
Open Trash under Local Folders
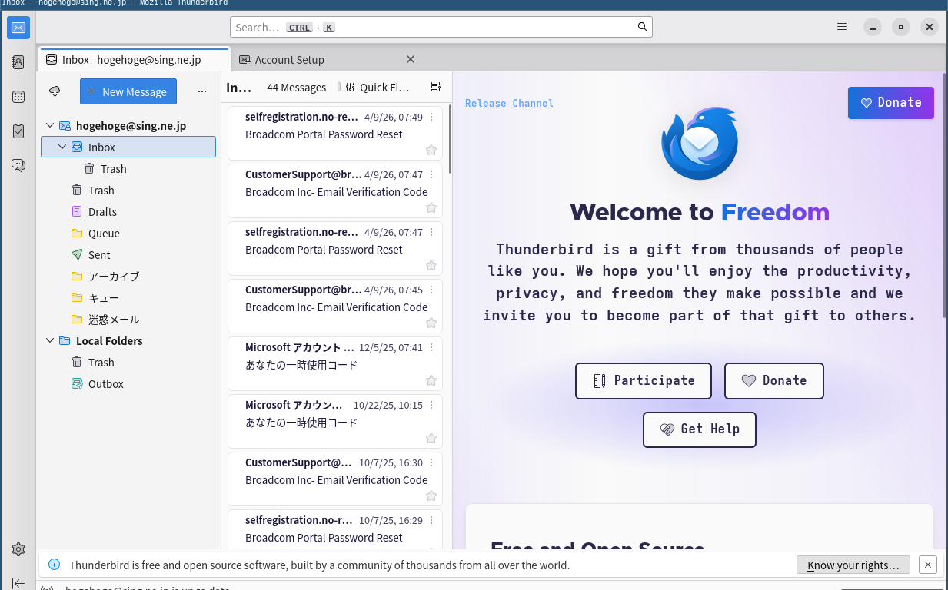(128, 362)
